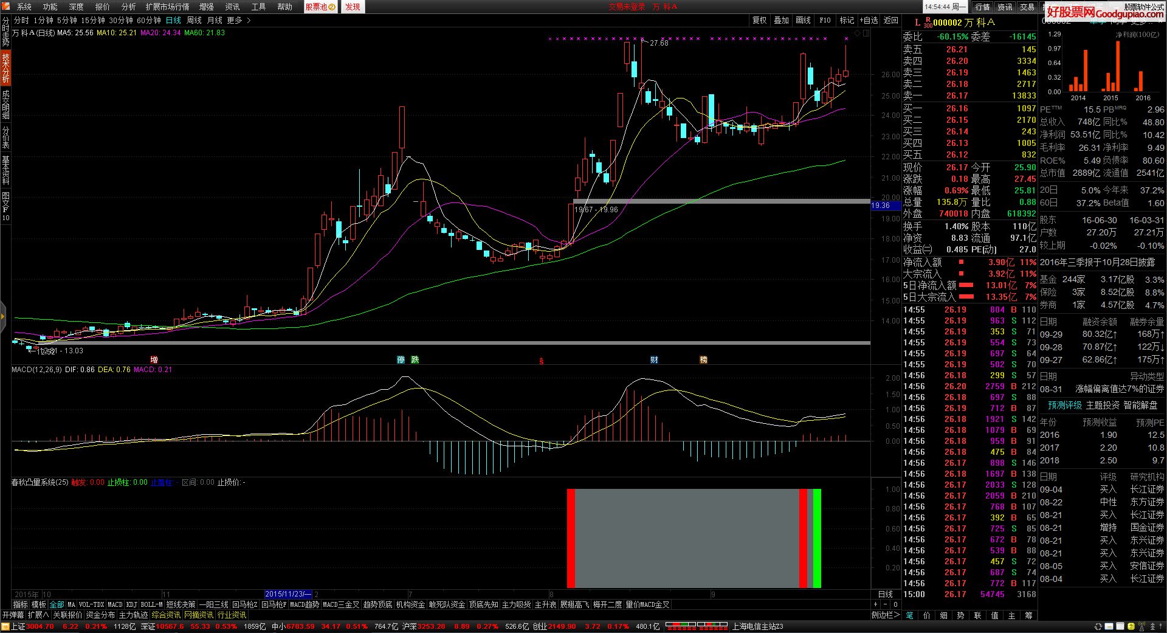
Task: Click the 预测评级 tab in the right panel
Action: 1065,405
